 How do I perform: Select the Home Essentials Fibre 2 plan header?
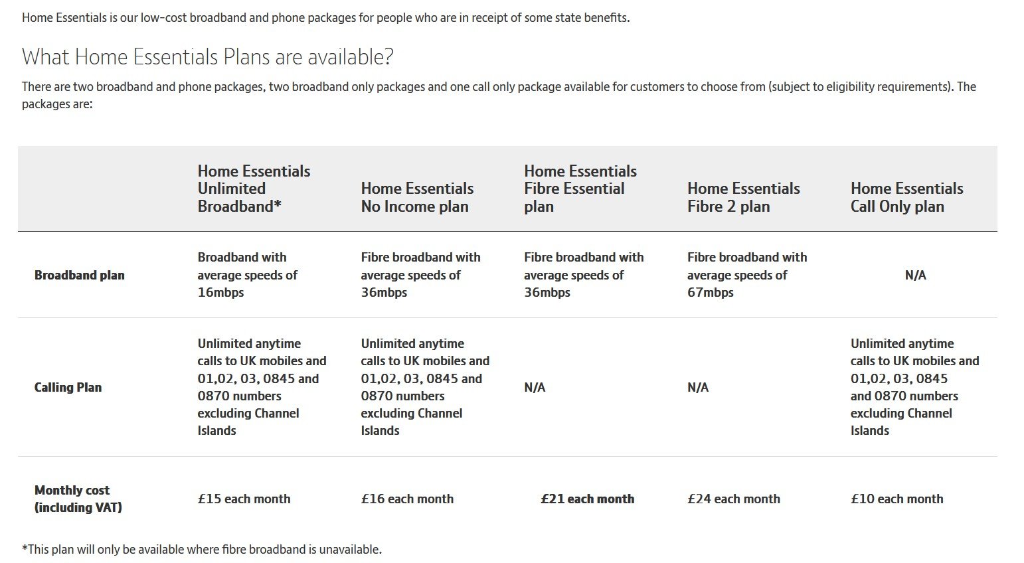coord(744,197)
